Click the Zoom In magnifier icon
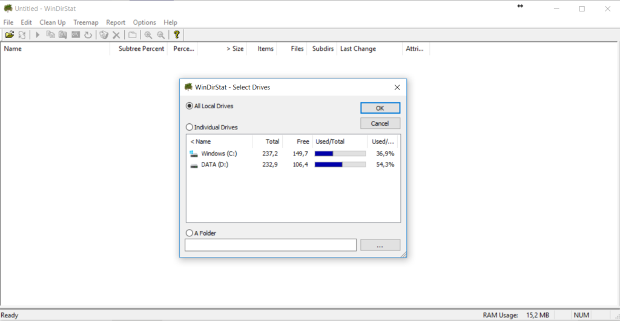 pyautogui.click(x=148, y=34)
